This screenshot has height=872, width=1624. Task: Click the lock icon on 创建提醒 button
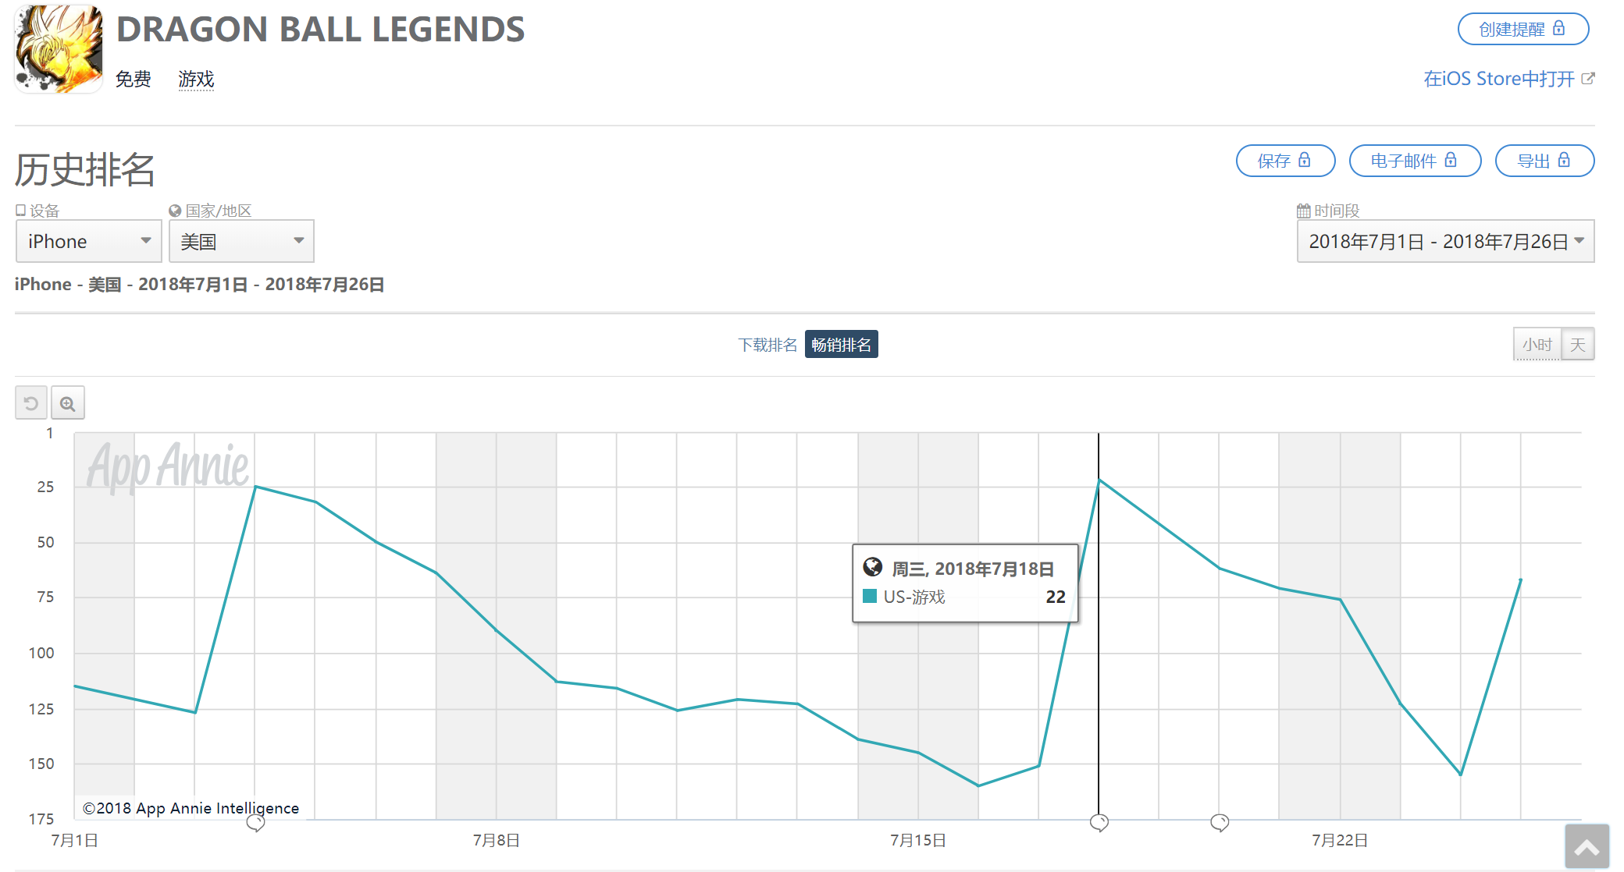(x=1559, y=29)
